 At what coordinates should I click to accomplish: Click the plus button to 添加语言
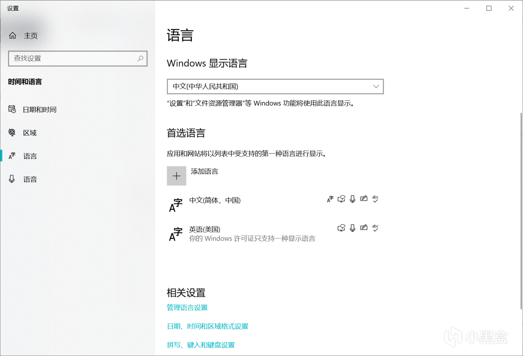tap(177, 176)
